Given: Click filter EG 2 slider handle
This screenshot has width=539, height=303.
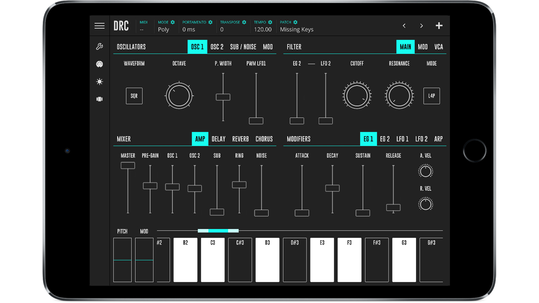Looking at the screenshot, I should 297,121.
